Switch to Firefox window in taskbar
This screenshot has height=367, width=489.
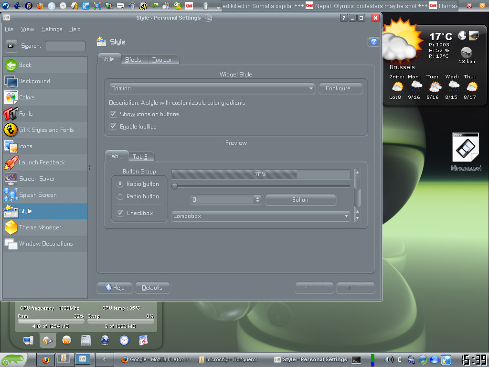click(158, 359)
